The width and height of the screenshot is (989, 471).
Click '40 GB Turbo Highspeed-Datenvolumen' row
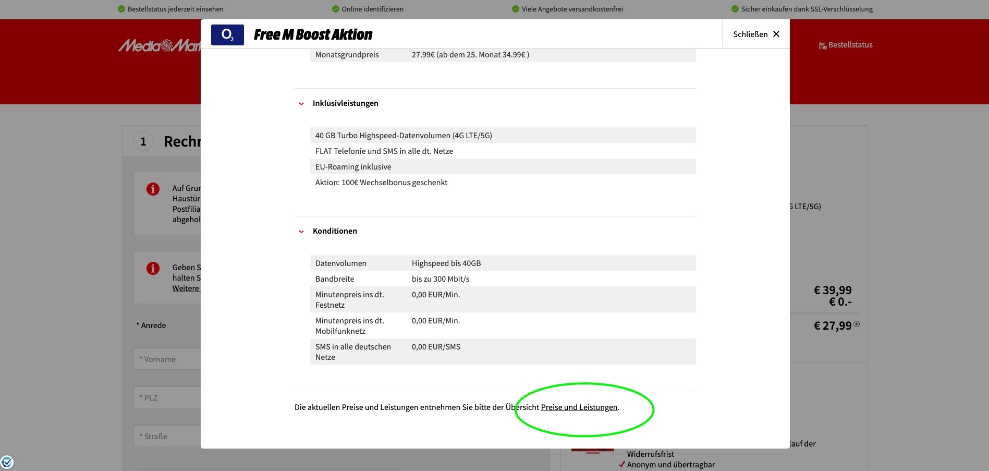[x=503, y=135]
